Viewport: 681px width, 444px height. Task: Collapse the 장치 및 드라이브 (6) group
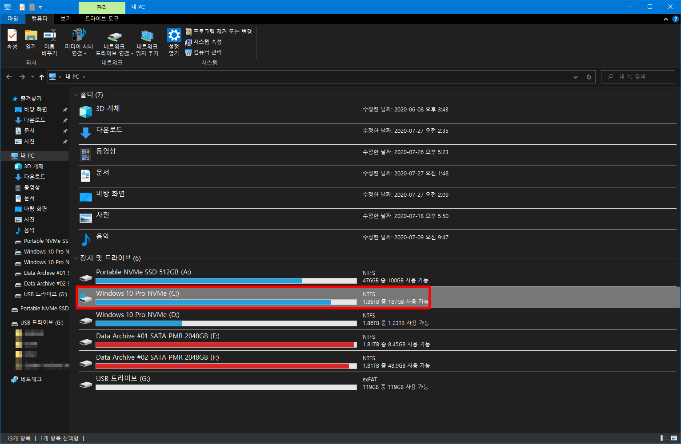pyautogui.click(x=76, y=258)
